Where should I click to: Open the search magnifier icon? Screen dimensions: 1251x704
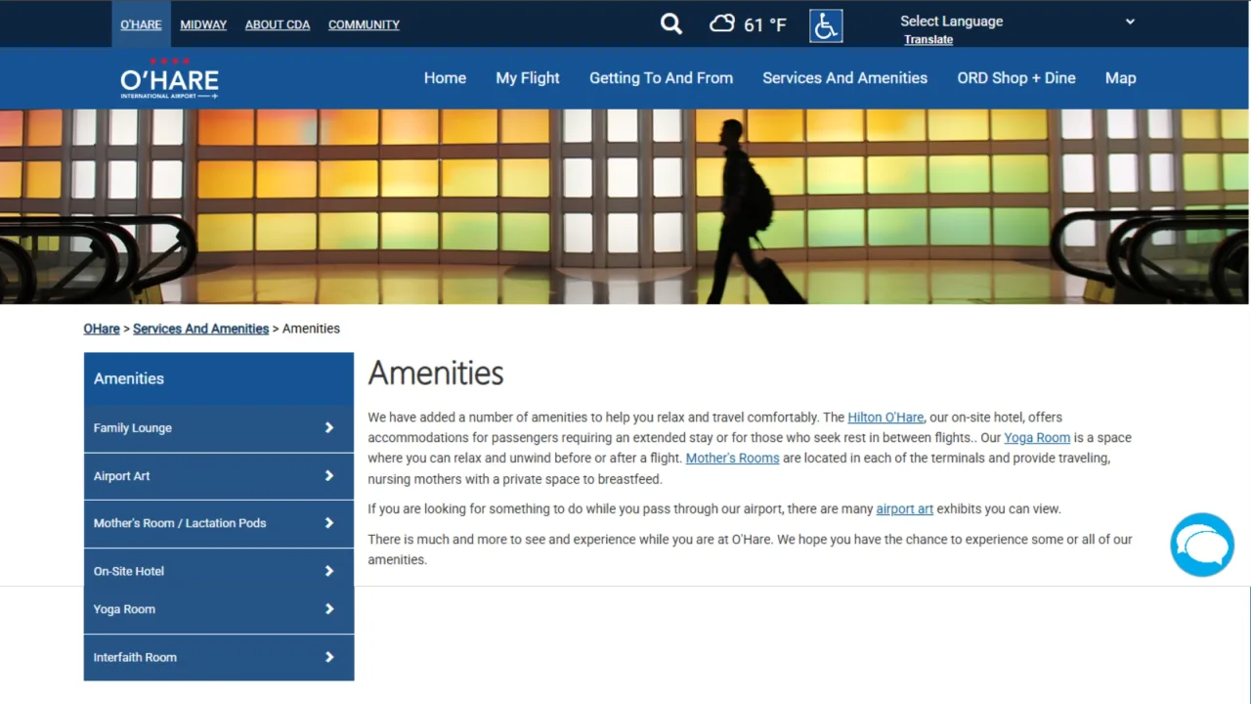pos(670,23)
